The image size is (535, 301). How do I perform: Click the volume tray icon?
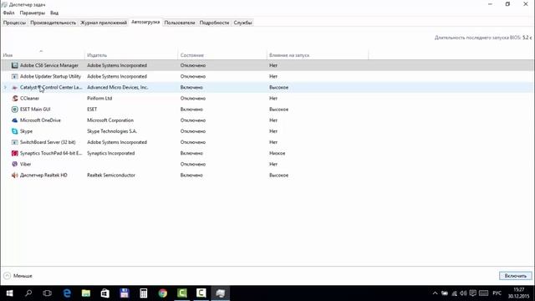(463, 293)
